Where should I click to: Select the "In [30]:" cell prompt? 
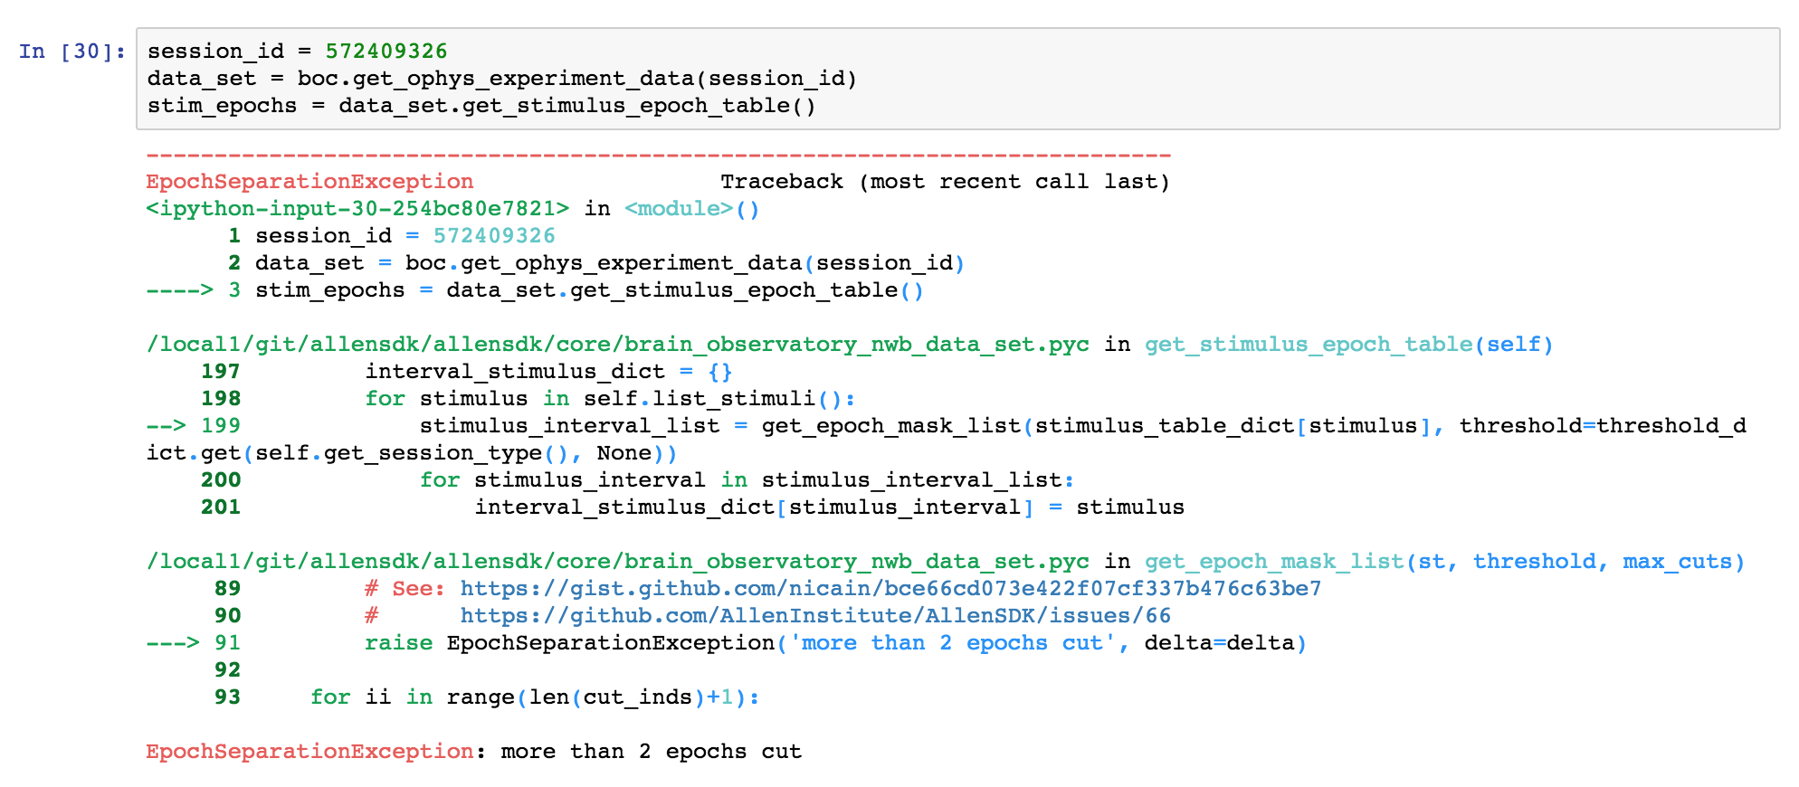click(x=72, y=52)
